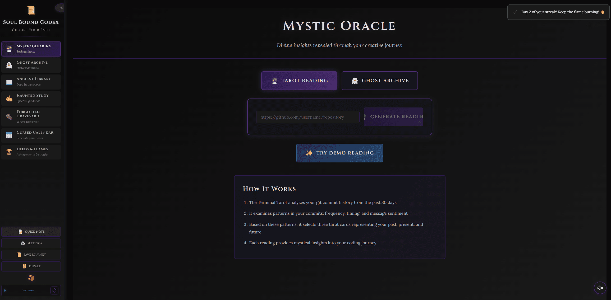Click the book icon for Ancient Library
The image size is (611, 300).
(9, 82)
